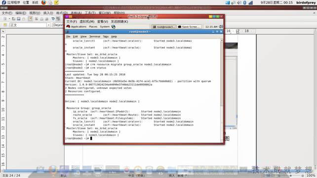Open 文件(F) menu in Writer
The width and height of the screenshot is (317, 178).
tap(7, 13)
